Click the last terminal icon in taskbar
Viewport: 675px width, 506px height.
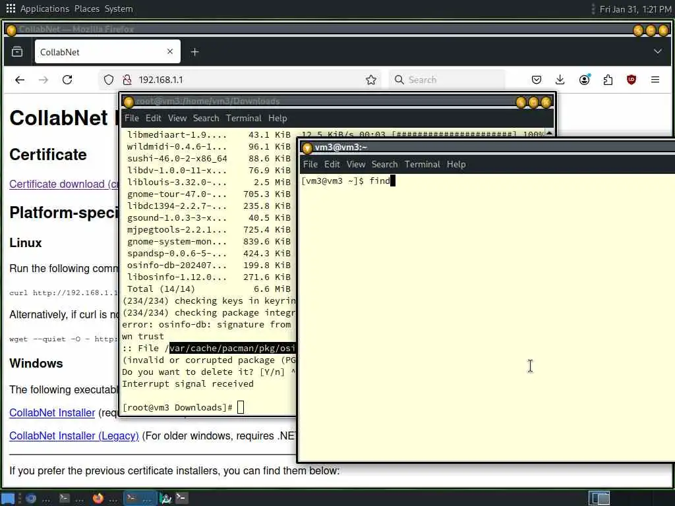click(x=182, y=498)
